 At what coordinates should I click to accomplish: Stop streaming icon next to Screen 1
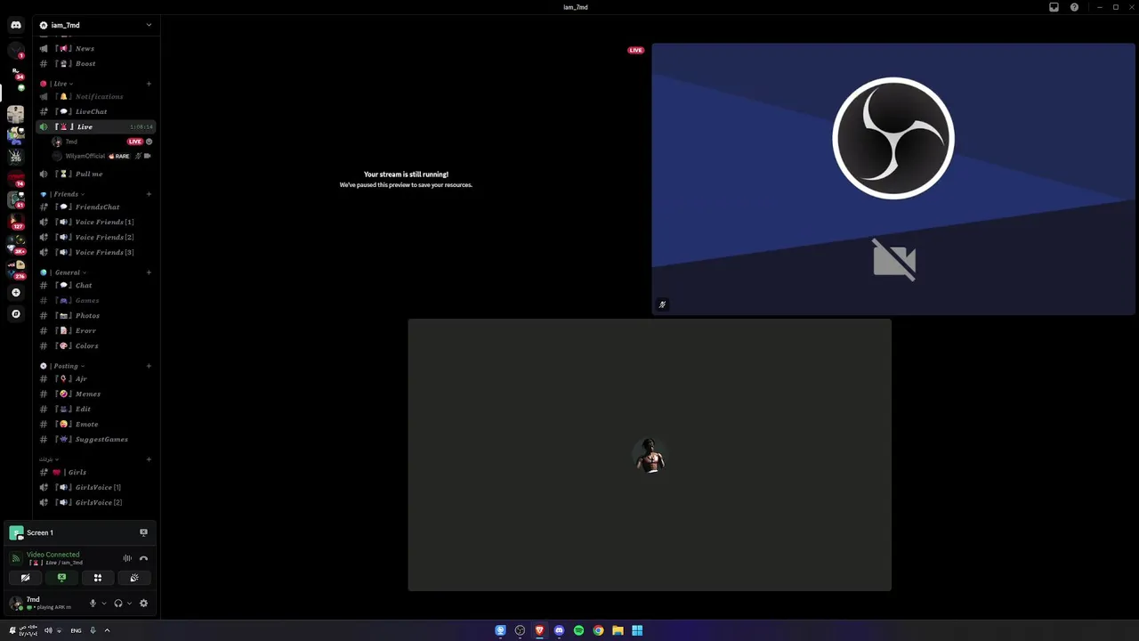coord(143,532)
